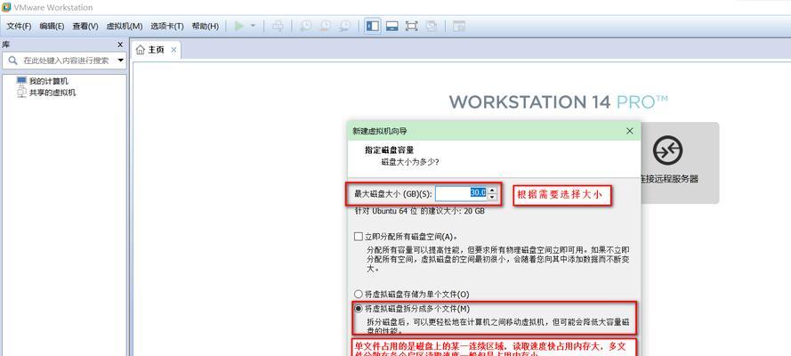The height and width of the screenshot is (356, 791).
Task: Close the 新建虚拟机向导 dialog
Action: tap(630, 131)
